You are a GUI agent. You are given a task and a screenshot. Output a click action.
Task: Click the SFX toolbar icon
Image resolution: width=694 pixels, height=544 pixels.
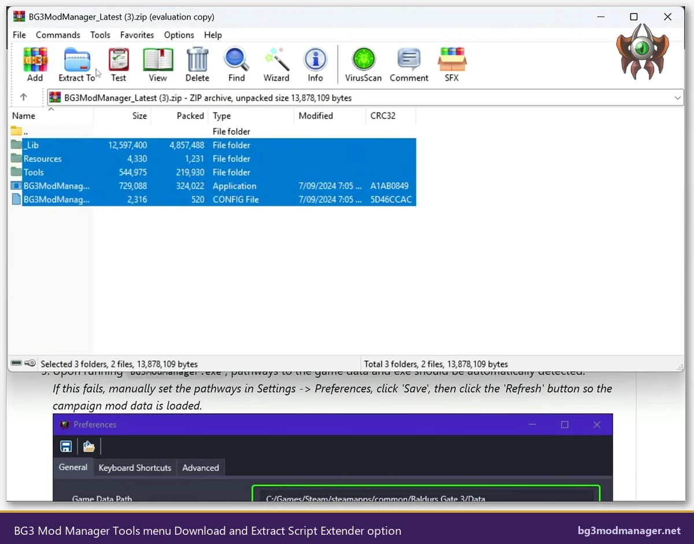click(x=452, y=60)
